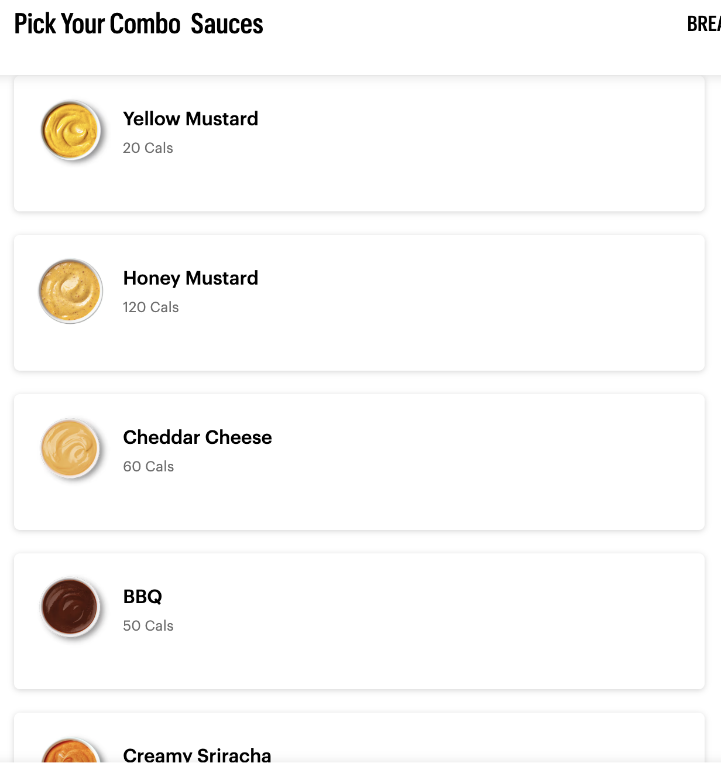Select the BBQ sauce cup image

[70, 608]
